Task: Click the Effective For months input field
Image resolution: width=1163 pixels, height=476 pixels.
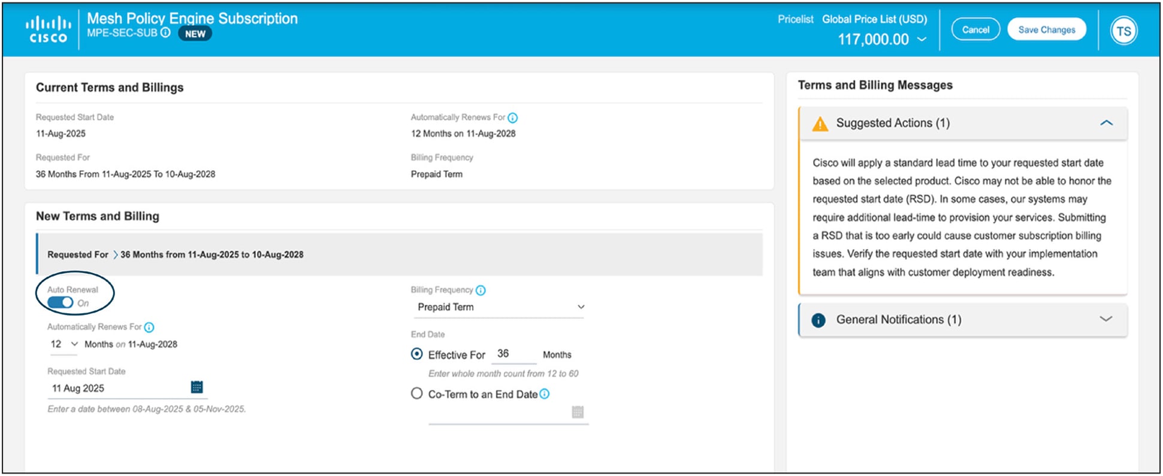Action: (514, 354)
